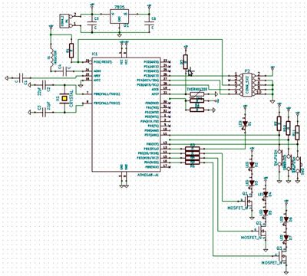Select the 22pF capacitor C2

coord(44,84)
